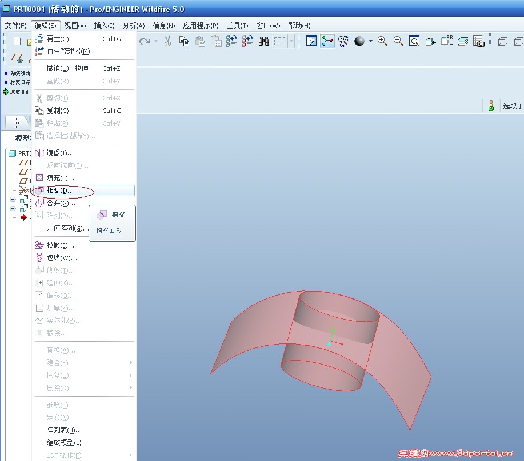
Task: Open the 分析(A) menu
Action: pos(134,26)
